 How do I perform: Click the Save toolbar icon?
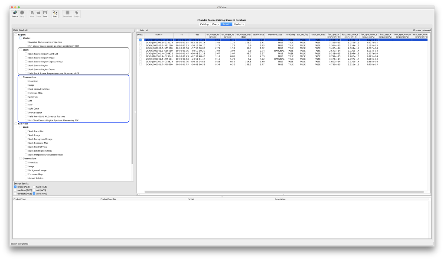tap(45, 14)
